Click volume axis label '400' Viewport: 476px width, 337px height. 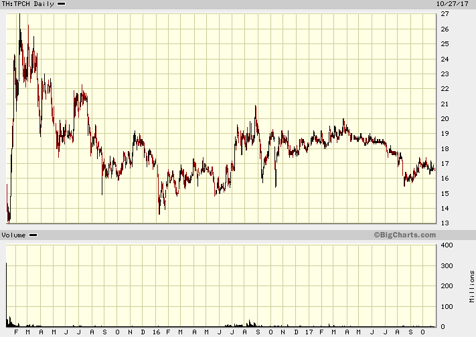447,245
